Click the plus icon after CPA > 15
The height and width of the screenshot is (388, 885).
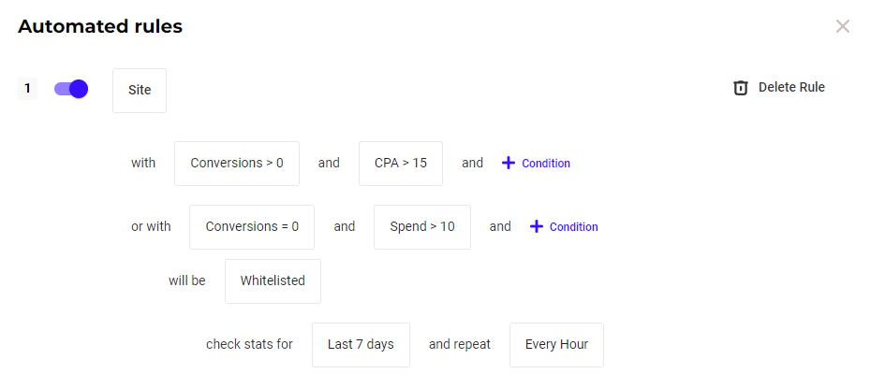point(509,163)
